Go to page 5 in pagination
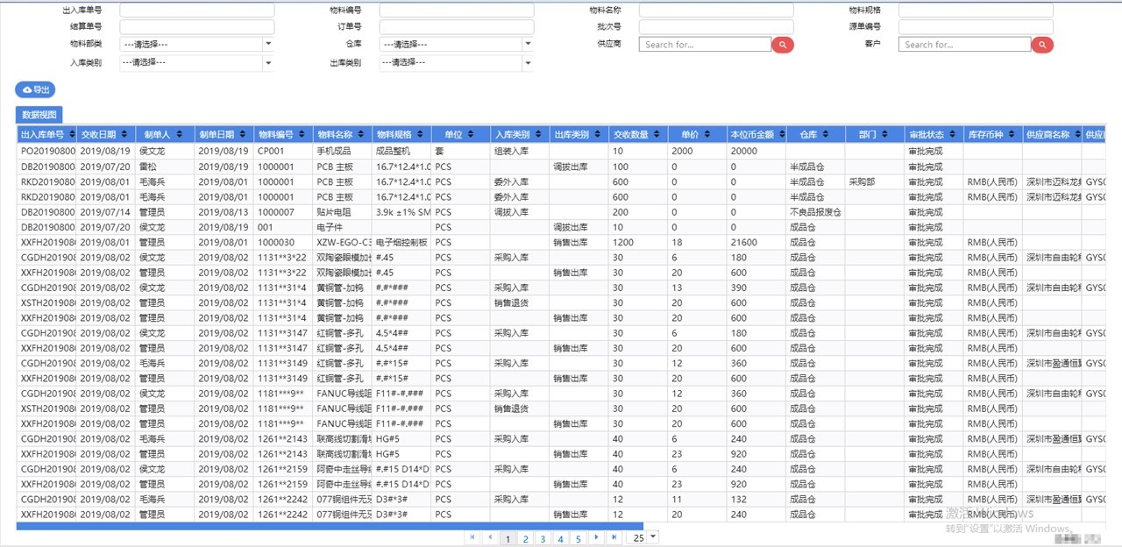The image size is (1122, 547). pos(578,538)
